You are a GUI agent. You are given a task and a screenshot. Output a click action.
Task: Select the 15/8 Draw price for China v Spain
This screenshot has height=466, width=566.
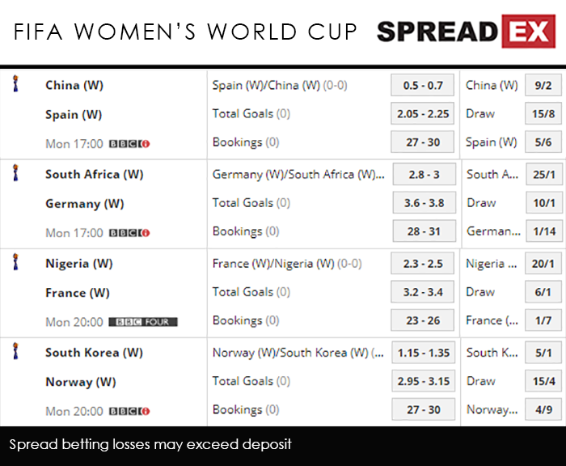[543, 114]
